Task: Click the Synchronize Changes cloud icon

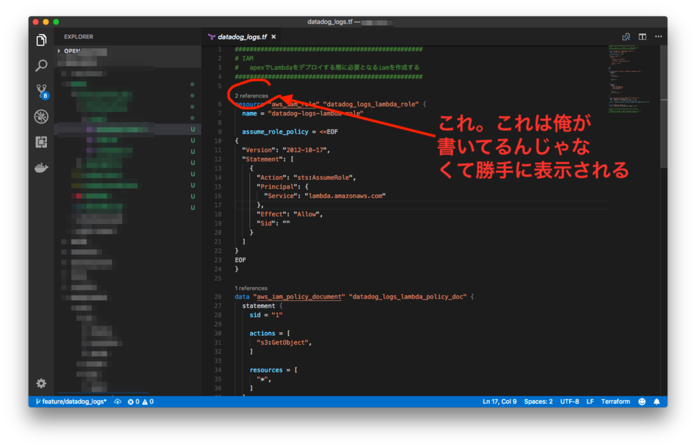Action: pos(118,401)
